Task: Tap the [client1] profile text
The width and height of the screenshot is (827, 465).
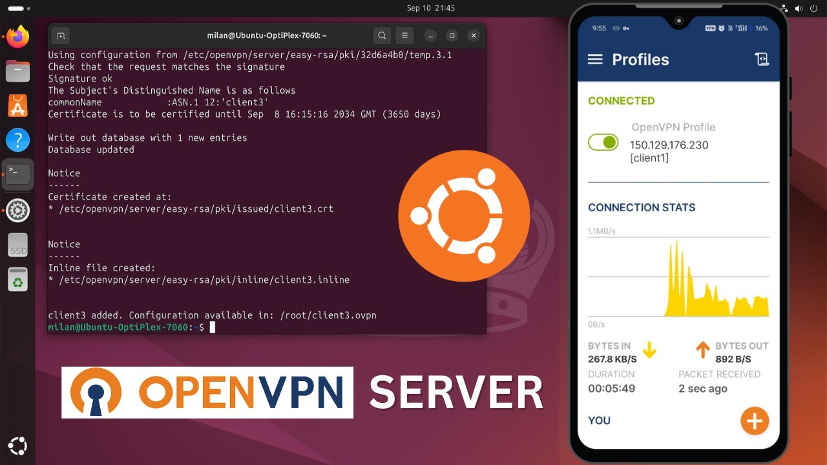Action: coord(649,158)
